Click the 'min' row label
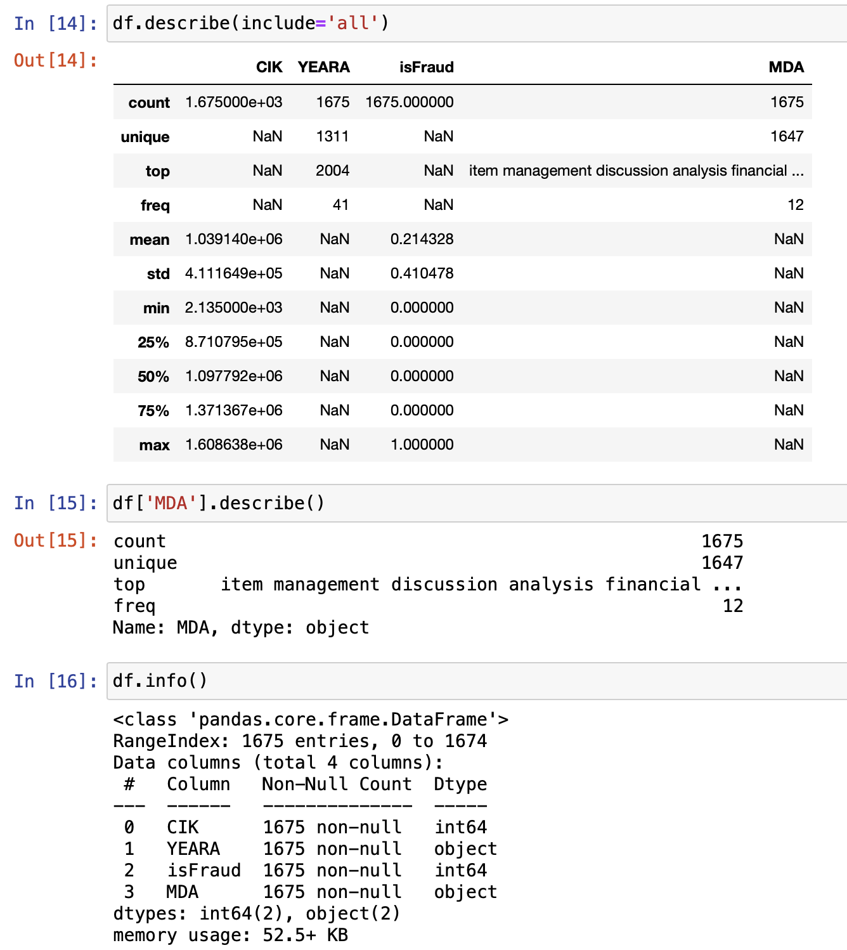 pyautogui.click(x=156, y=308)
